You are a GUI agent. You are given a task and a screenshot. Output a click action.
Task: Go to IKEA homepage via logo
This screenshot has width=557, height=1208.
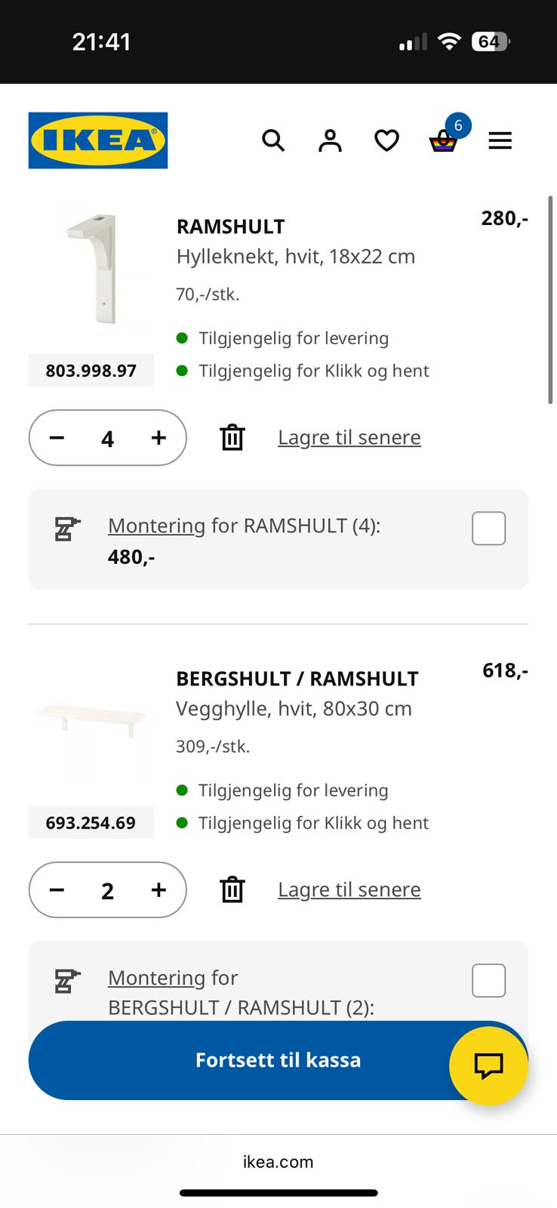click(x=98, y=140)
